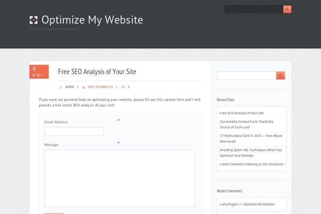Click into the Email Address field
This screenshot has width=321, height=214.
[74, 132]
